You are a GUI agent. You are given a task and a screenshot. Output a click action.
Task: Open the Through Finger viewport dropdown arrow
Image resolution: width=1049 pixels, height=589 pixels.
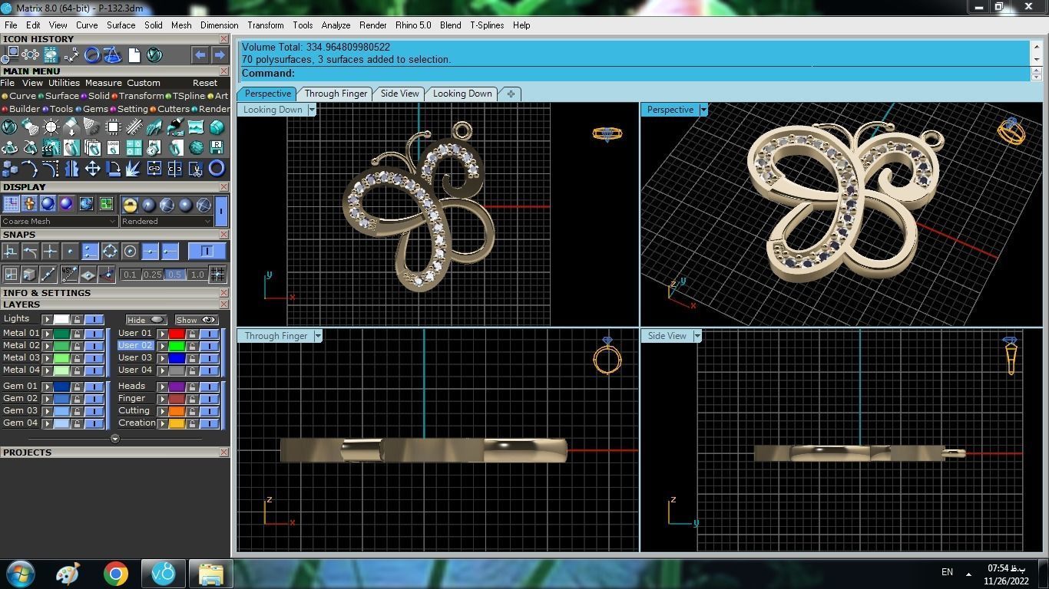(317, 336)
